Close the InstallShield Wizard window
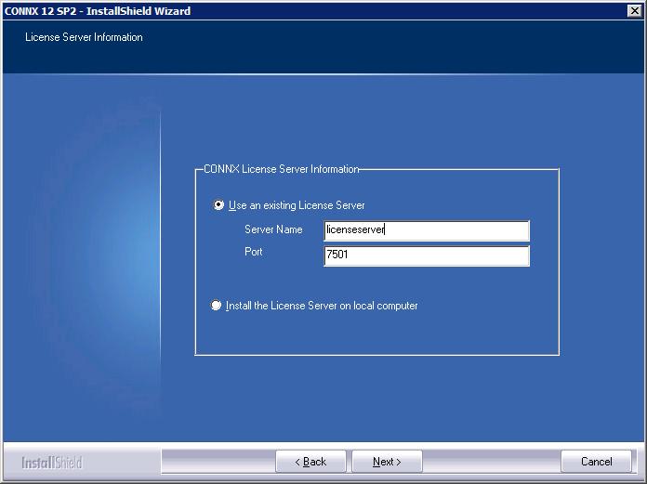 635,11
